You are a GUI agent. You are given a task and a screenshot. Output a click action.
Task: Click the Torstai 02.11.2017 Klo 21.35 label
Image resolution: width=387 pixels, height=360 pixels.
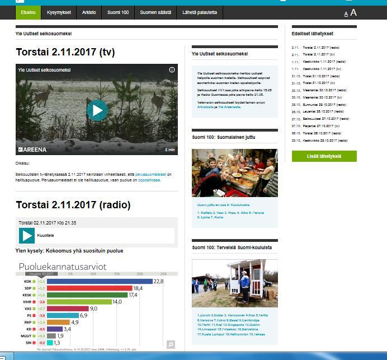(x=48, y=223)
